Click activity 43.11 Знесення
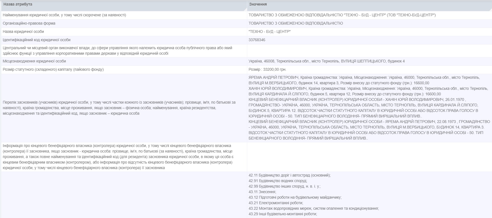The image size is (492, 218). click(x=262, y=192)
